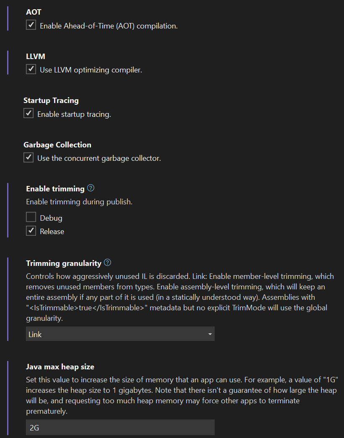This screenshot has width=344, height=438.
Task: Click the Trimming granularity help icon
Action: (x=107, y=263)
